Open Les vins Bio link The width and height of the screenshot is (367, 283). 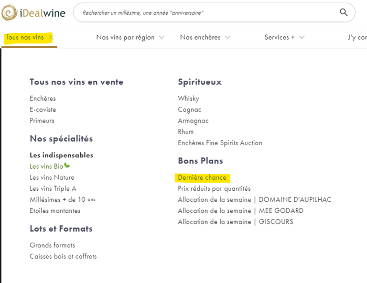click(x=46, y=166)
